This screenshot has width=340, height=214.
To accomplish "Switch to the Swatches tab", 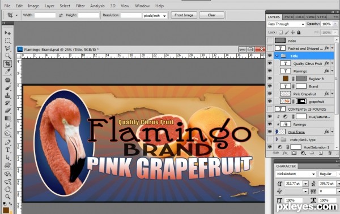I will (311, 17).
